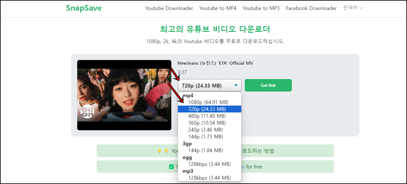Go to Youtube to MP4
The height and width of the screenshot is (184, 407).
tap(218, 8)
